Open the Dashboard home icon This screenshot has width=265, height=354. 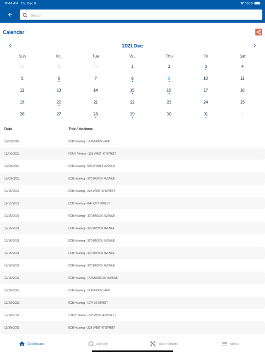(22, 343)
